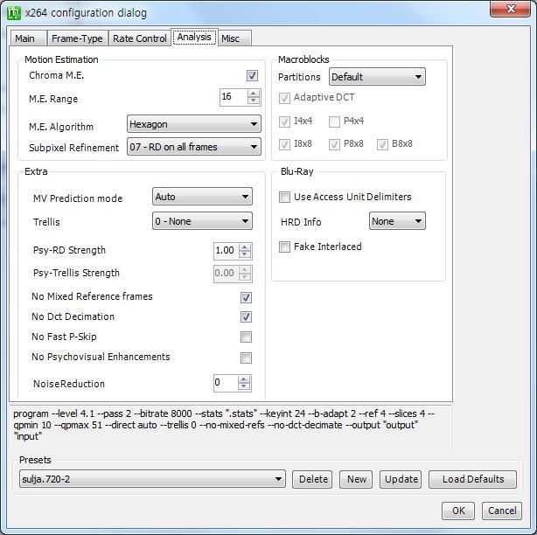Click the M.E. Range value field
The image size is (537, 535).
(x=234, y=97)
